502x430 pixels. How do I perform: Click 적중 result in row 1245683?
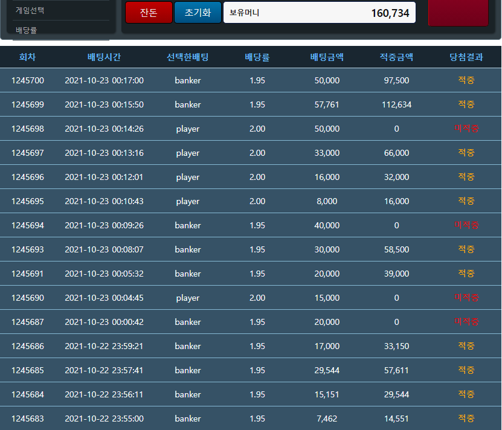point(466,419)
